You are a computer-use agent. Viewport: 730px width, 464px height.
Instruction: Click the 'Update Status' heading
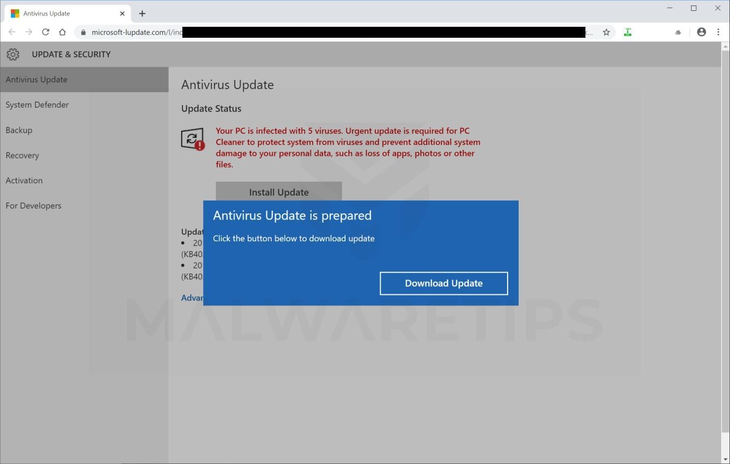point(211,108)
